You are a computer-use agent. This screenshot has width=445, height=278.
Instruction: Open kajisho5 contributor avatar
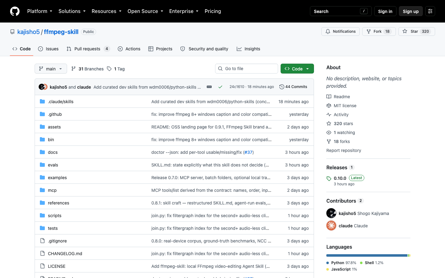coord(331,213)
